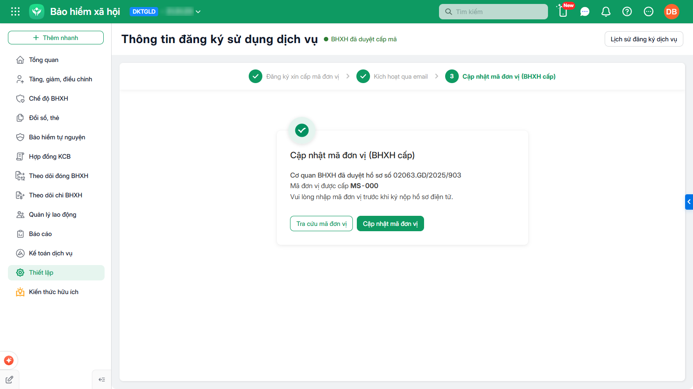The width and height of the screenshot is (693, 389).
Task: Click the Bảo hiểm tự nguyện shield icon
Action: (20, 137)
